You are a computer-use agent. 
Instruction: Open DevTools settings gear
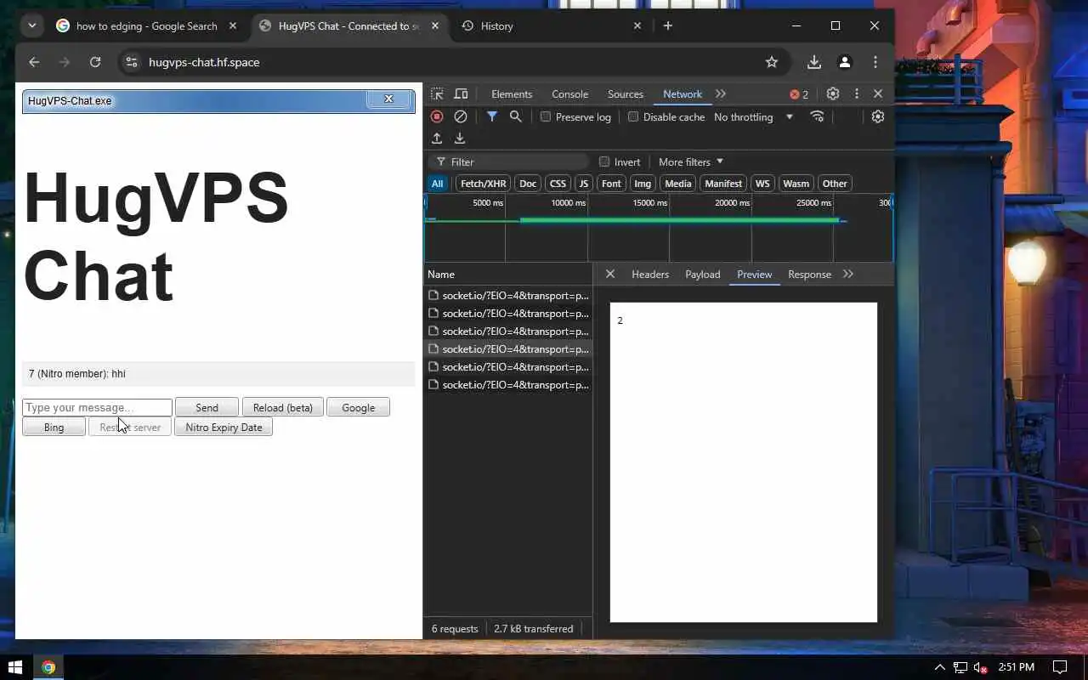tap(833, 94)
